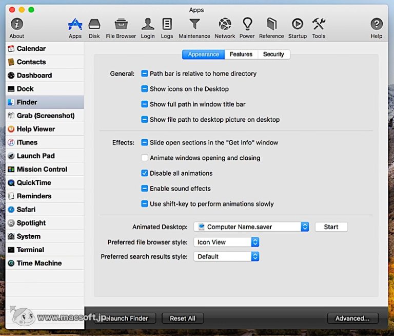Select Launch Pad in the sidebar
394x336 pixels.
pos(45,156)
